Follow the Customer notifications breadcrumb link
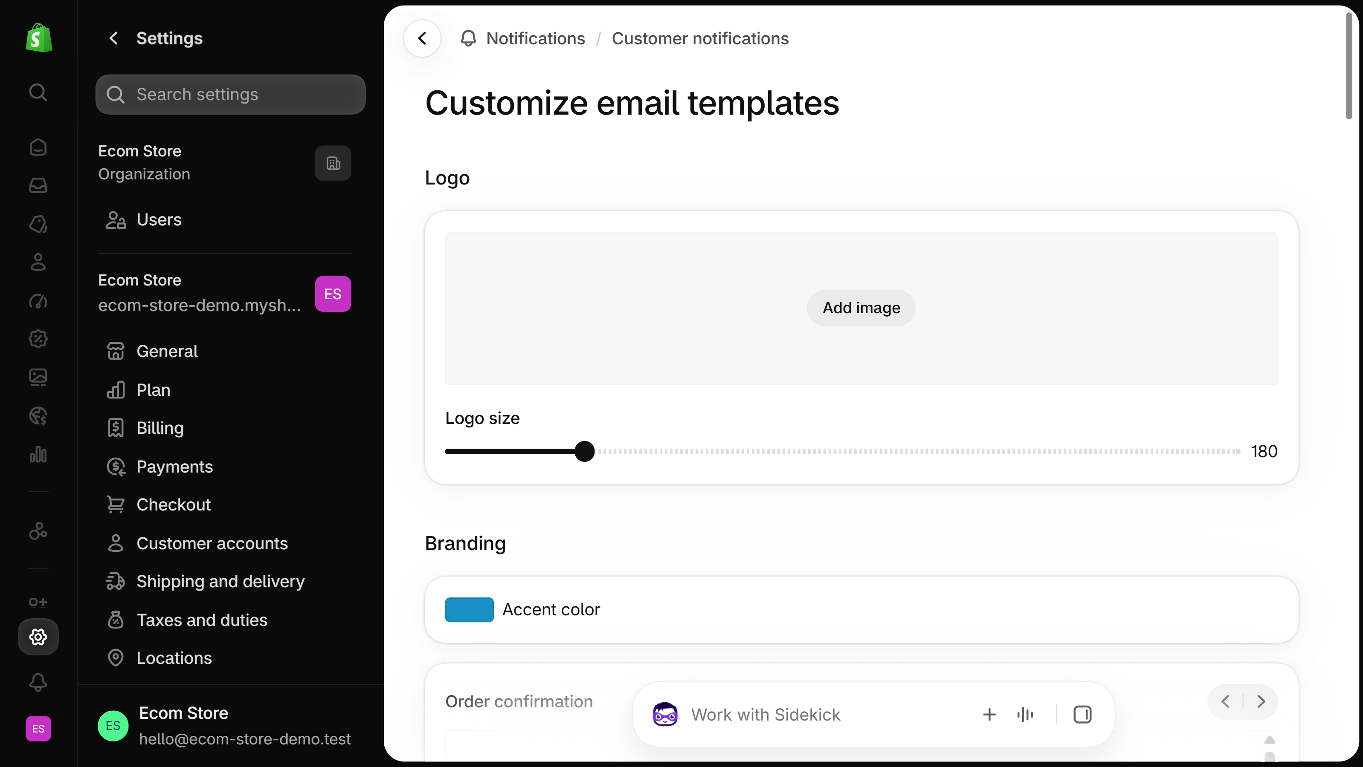The width and height of the screenshot is (1363, 767). 700,39
